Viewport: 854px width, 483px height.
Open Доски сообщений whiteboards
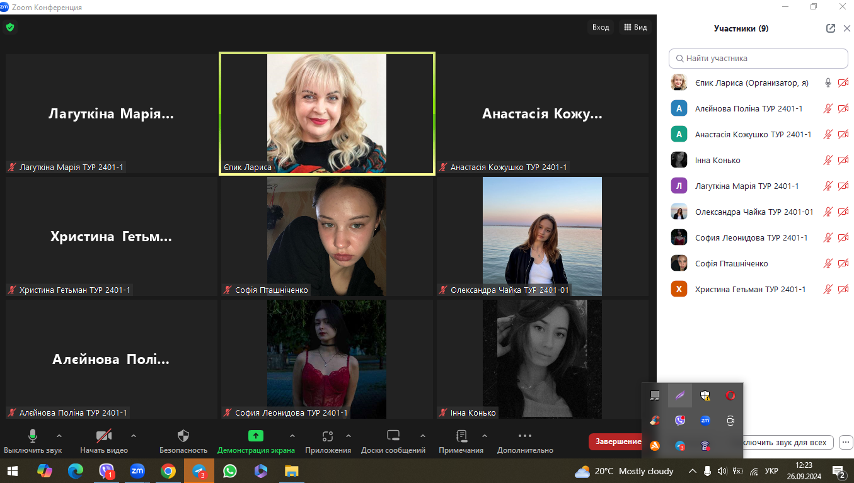click(x=393, y=436)
